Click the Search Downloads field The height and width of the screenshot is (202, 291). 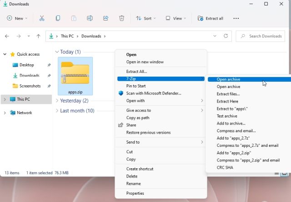coord(261,36)
